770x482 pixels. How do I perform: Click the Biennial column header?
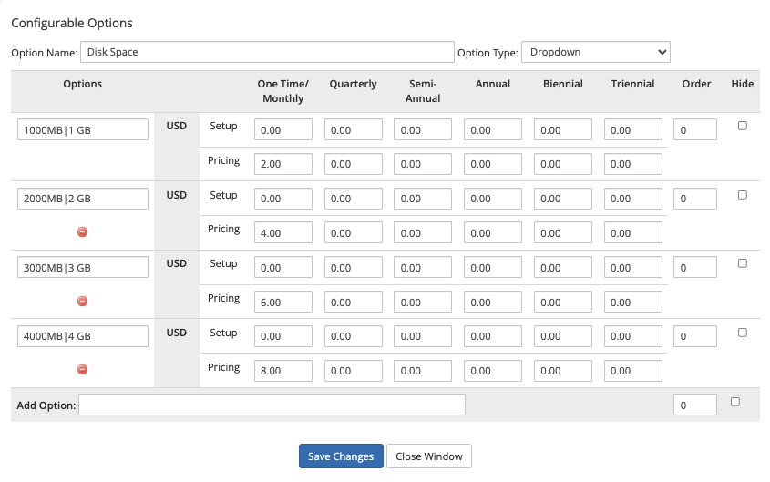(563, 84)
